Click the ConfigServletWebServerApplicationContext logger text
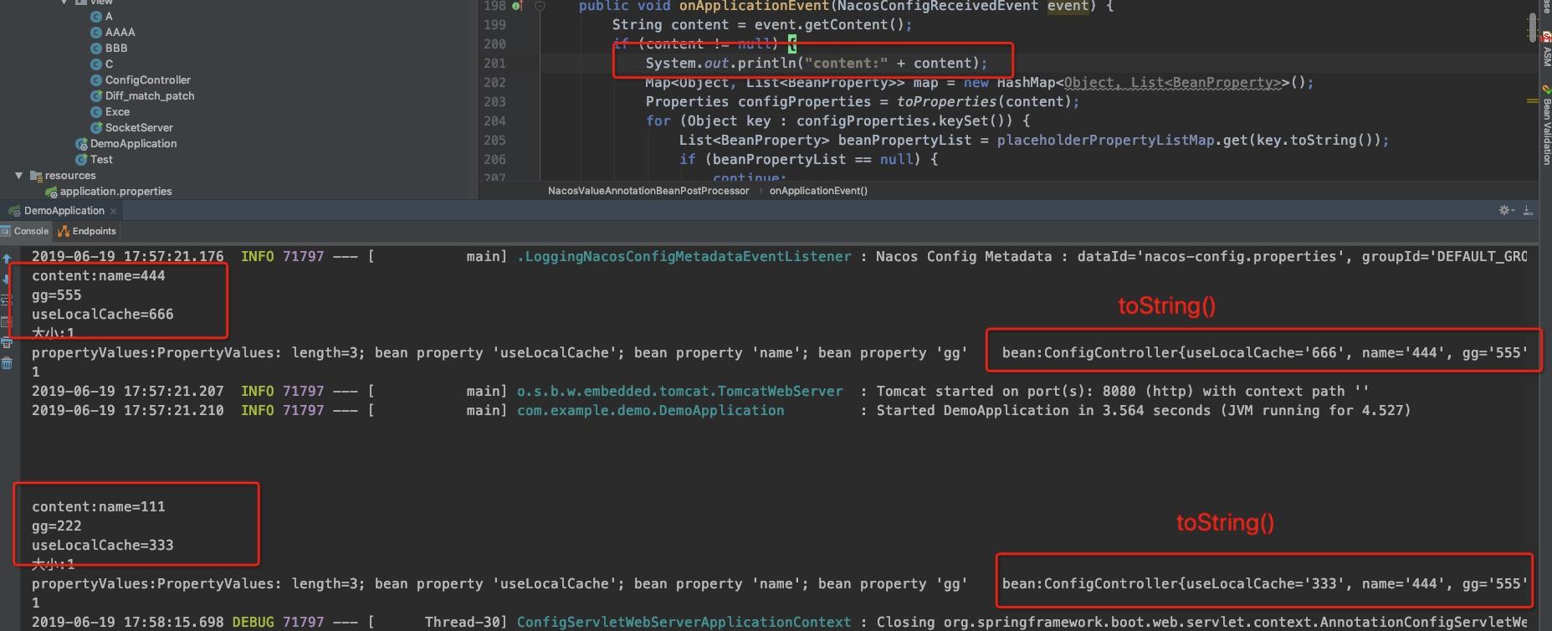1552x631 pixels. coord(684,623)
